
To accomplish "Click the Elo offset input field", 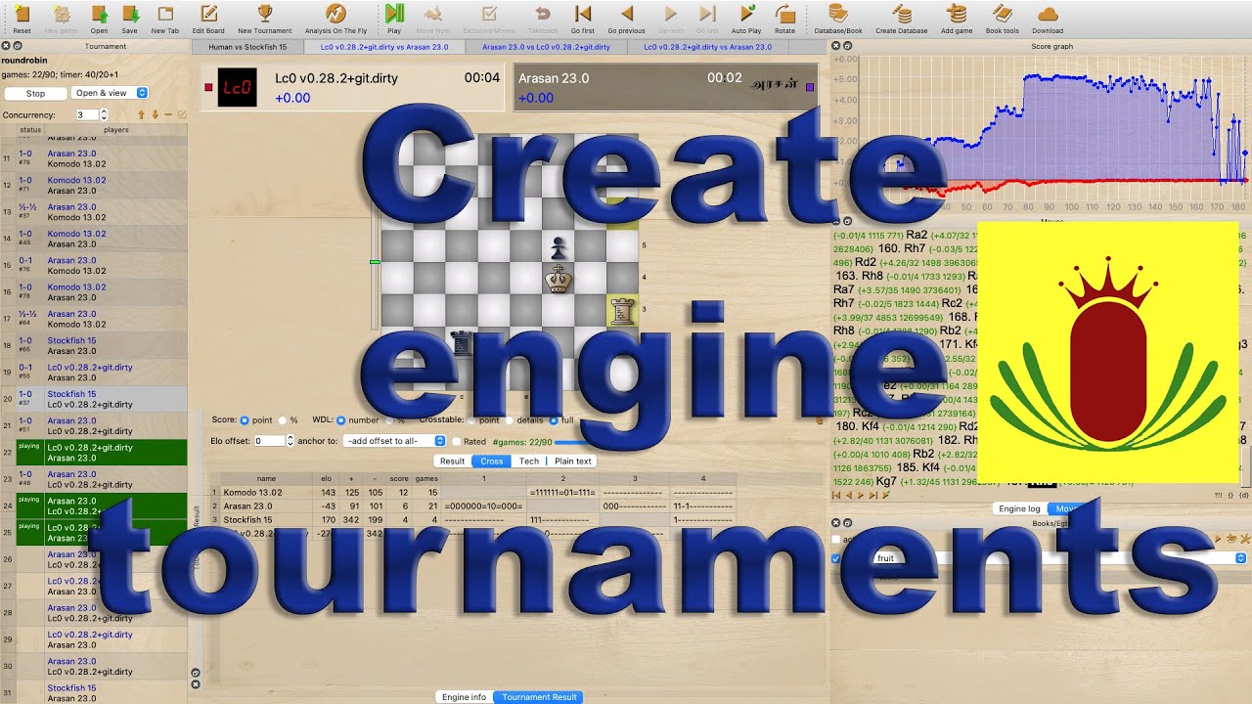I will (270, 441).
